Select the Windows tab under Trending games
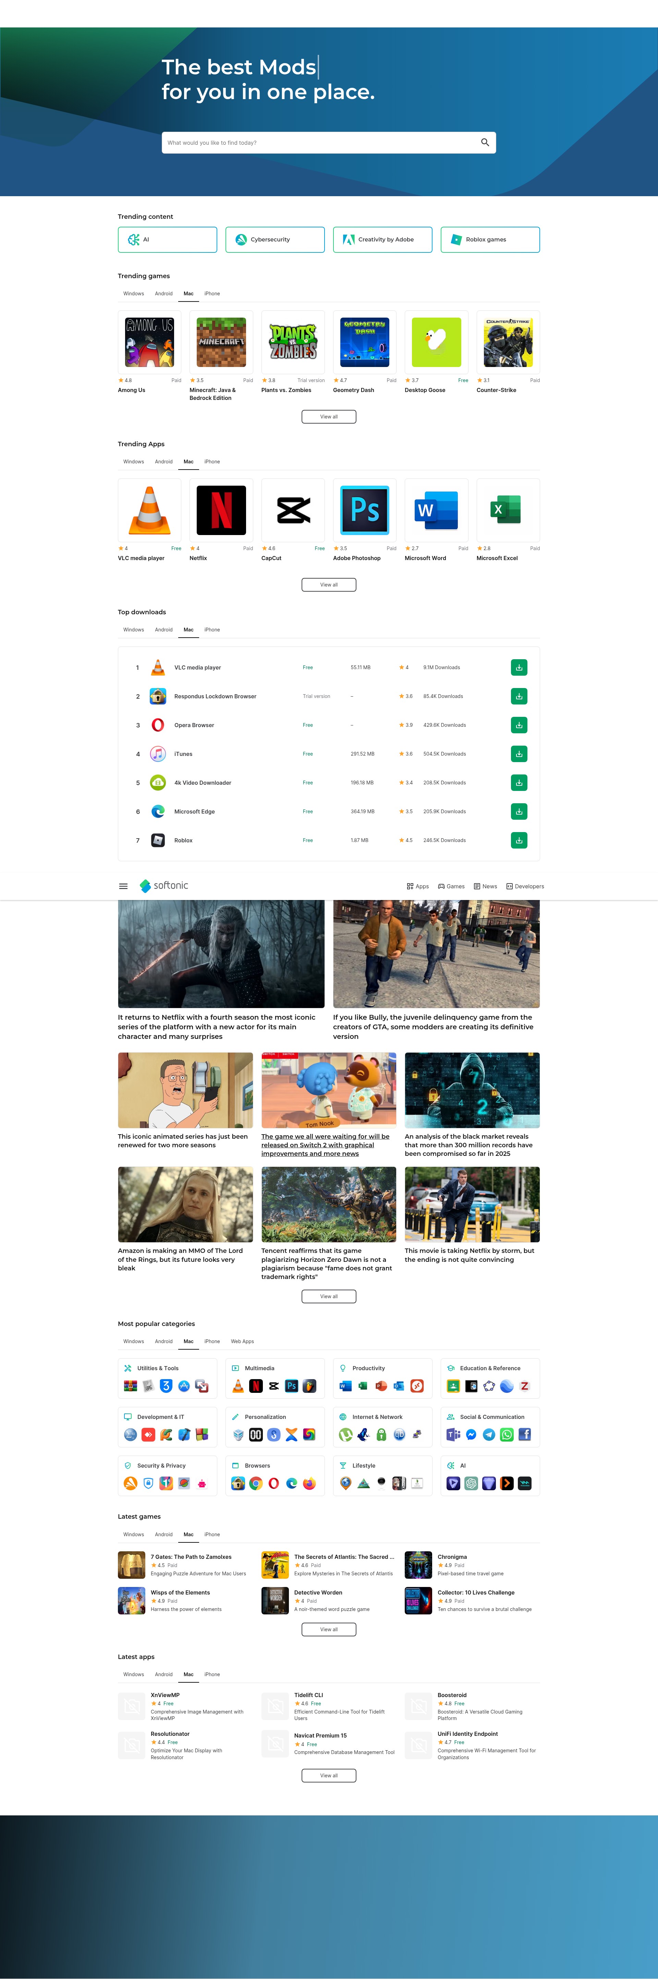This screenshot has height=1979, width=658. [x=134, y=294]
